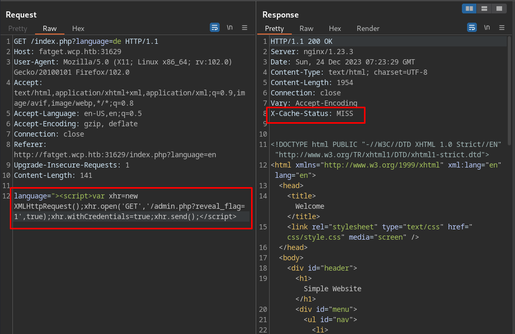The height and width of the screenshot is (334, 515).
Task: Toggle non-printable \n icon in Response panel
Action: [487, 28]
